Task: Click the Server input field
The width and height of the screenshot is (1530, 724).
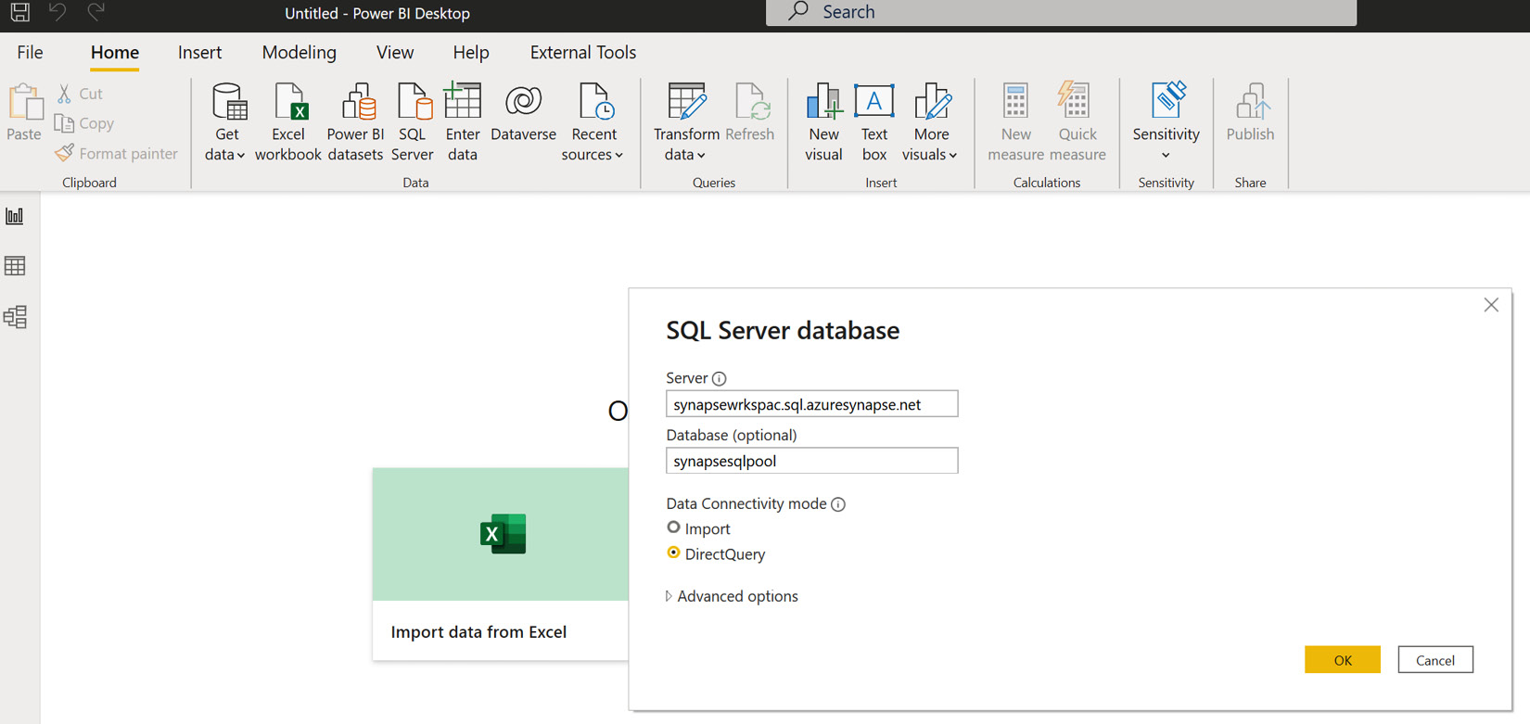Action: tap(811, 404)
